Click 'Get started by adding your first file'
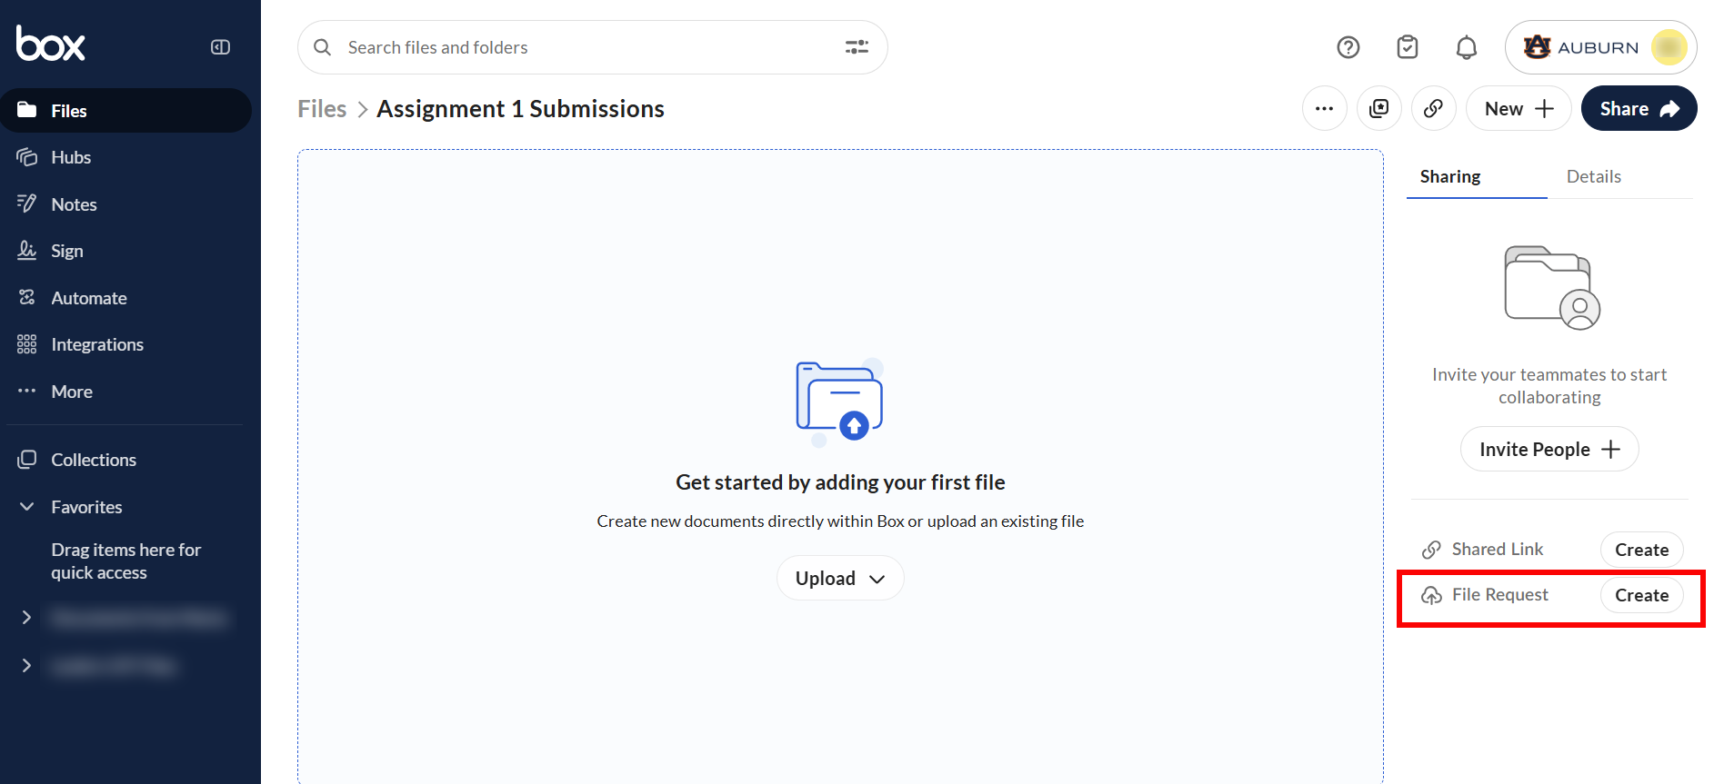The height and width of the screenshot is (784, 1714). pos(840,482)
